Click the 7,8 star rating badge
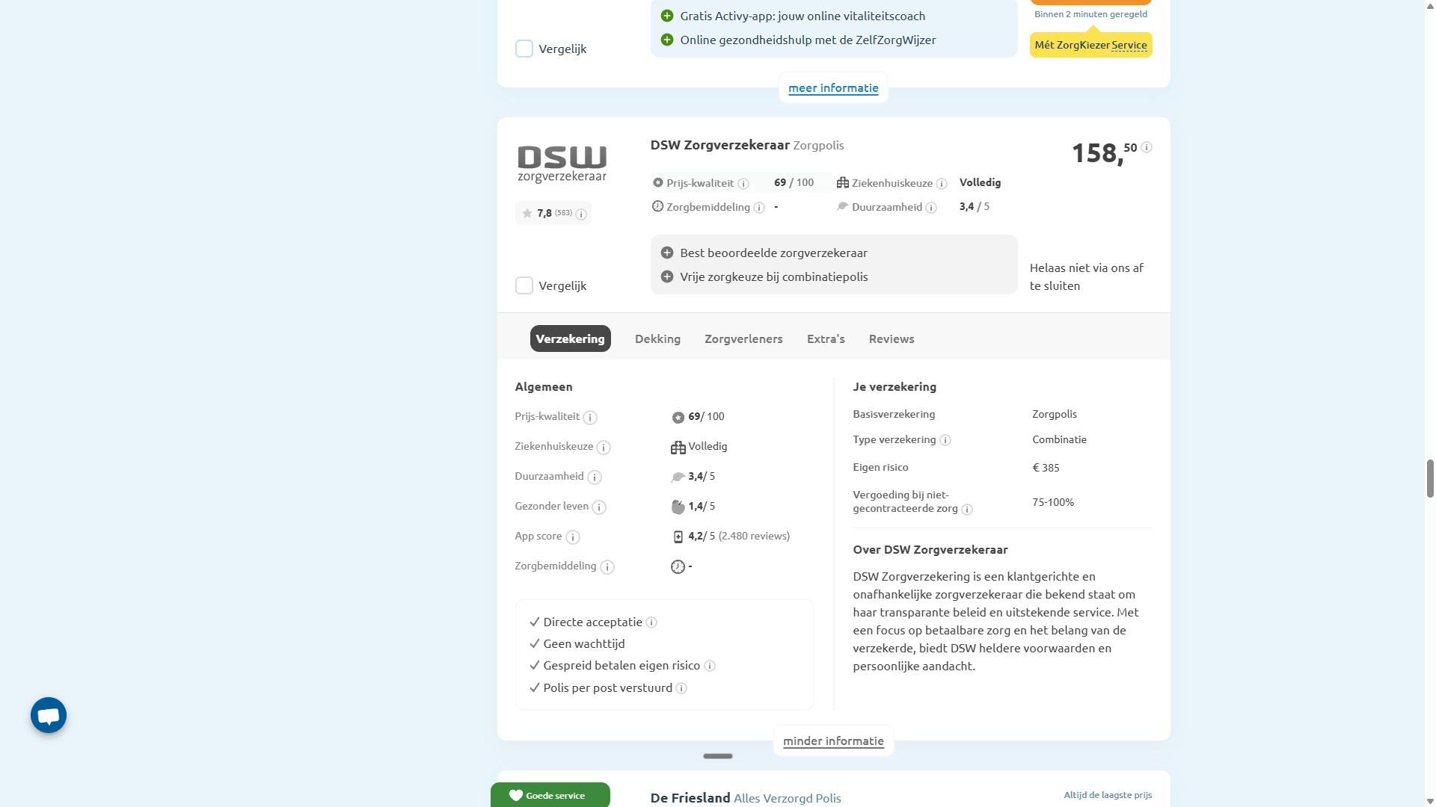Viewport: 1436px width, 807px height. (553, 213)
